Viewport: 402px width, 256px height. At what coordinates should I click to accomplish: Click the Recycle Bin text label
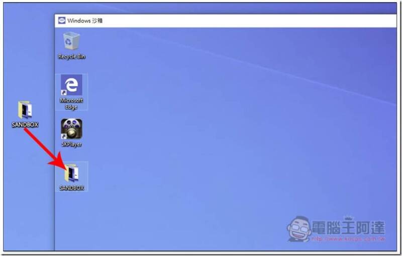(x=71, y=57)
